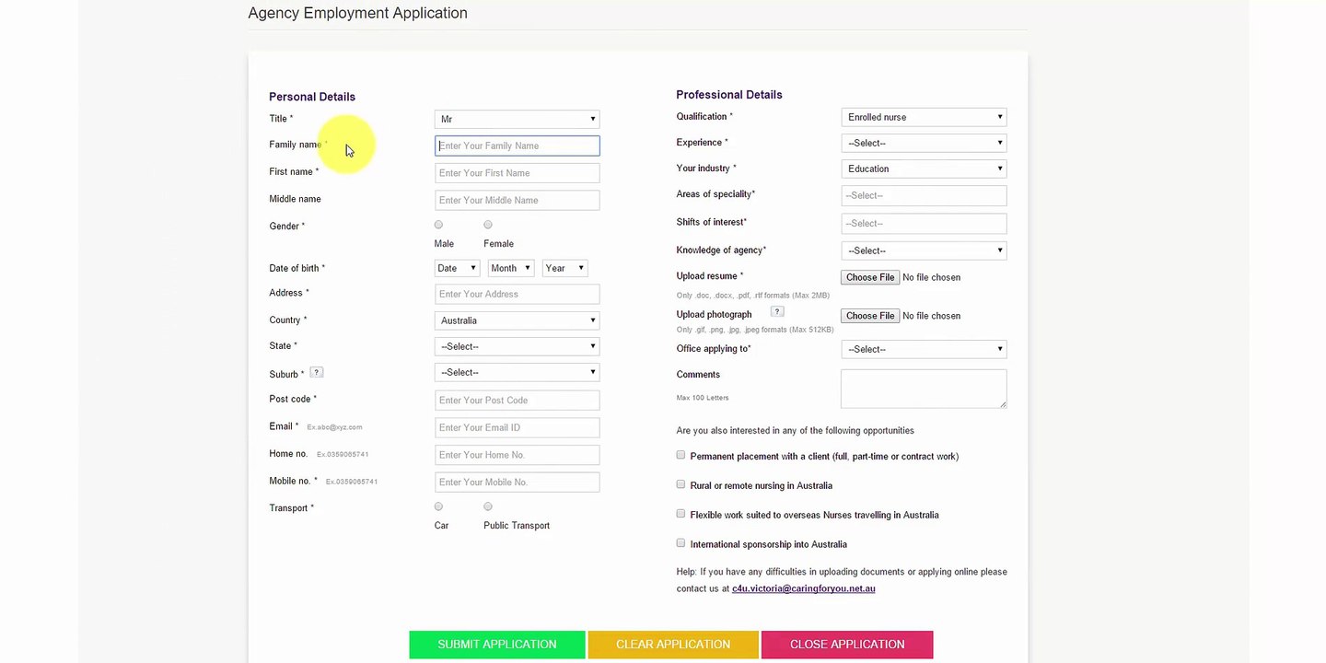
Task: Click the 'Max 100 Letters' note
Action: click(703, 398)
